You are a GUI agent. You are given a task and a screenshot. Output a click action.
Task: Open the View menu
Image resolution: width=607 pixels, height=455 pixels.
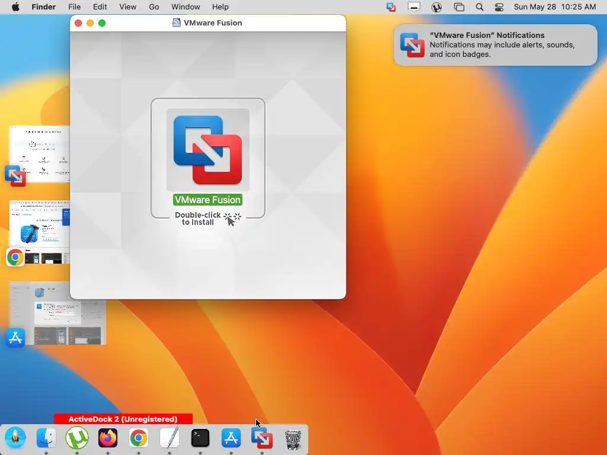128,7
